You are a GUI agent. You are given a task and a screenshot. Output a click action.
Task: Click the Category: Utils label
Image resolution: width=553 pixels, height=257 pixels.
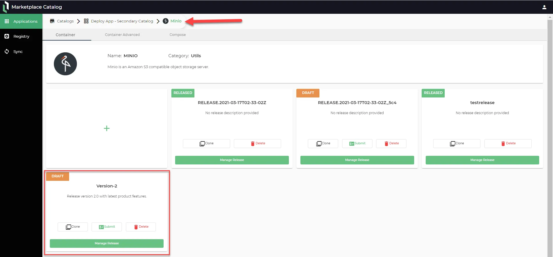tap(185, 56)
